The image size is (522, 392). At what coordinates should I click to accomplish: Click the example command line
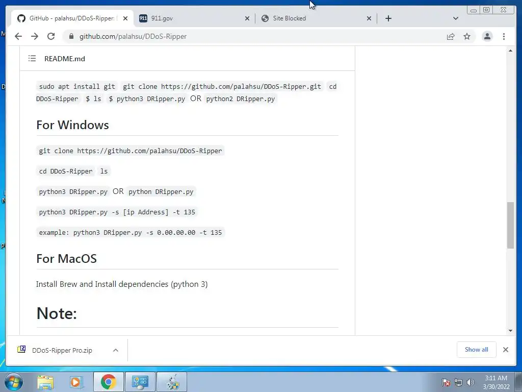point(130,232)
